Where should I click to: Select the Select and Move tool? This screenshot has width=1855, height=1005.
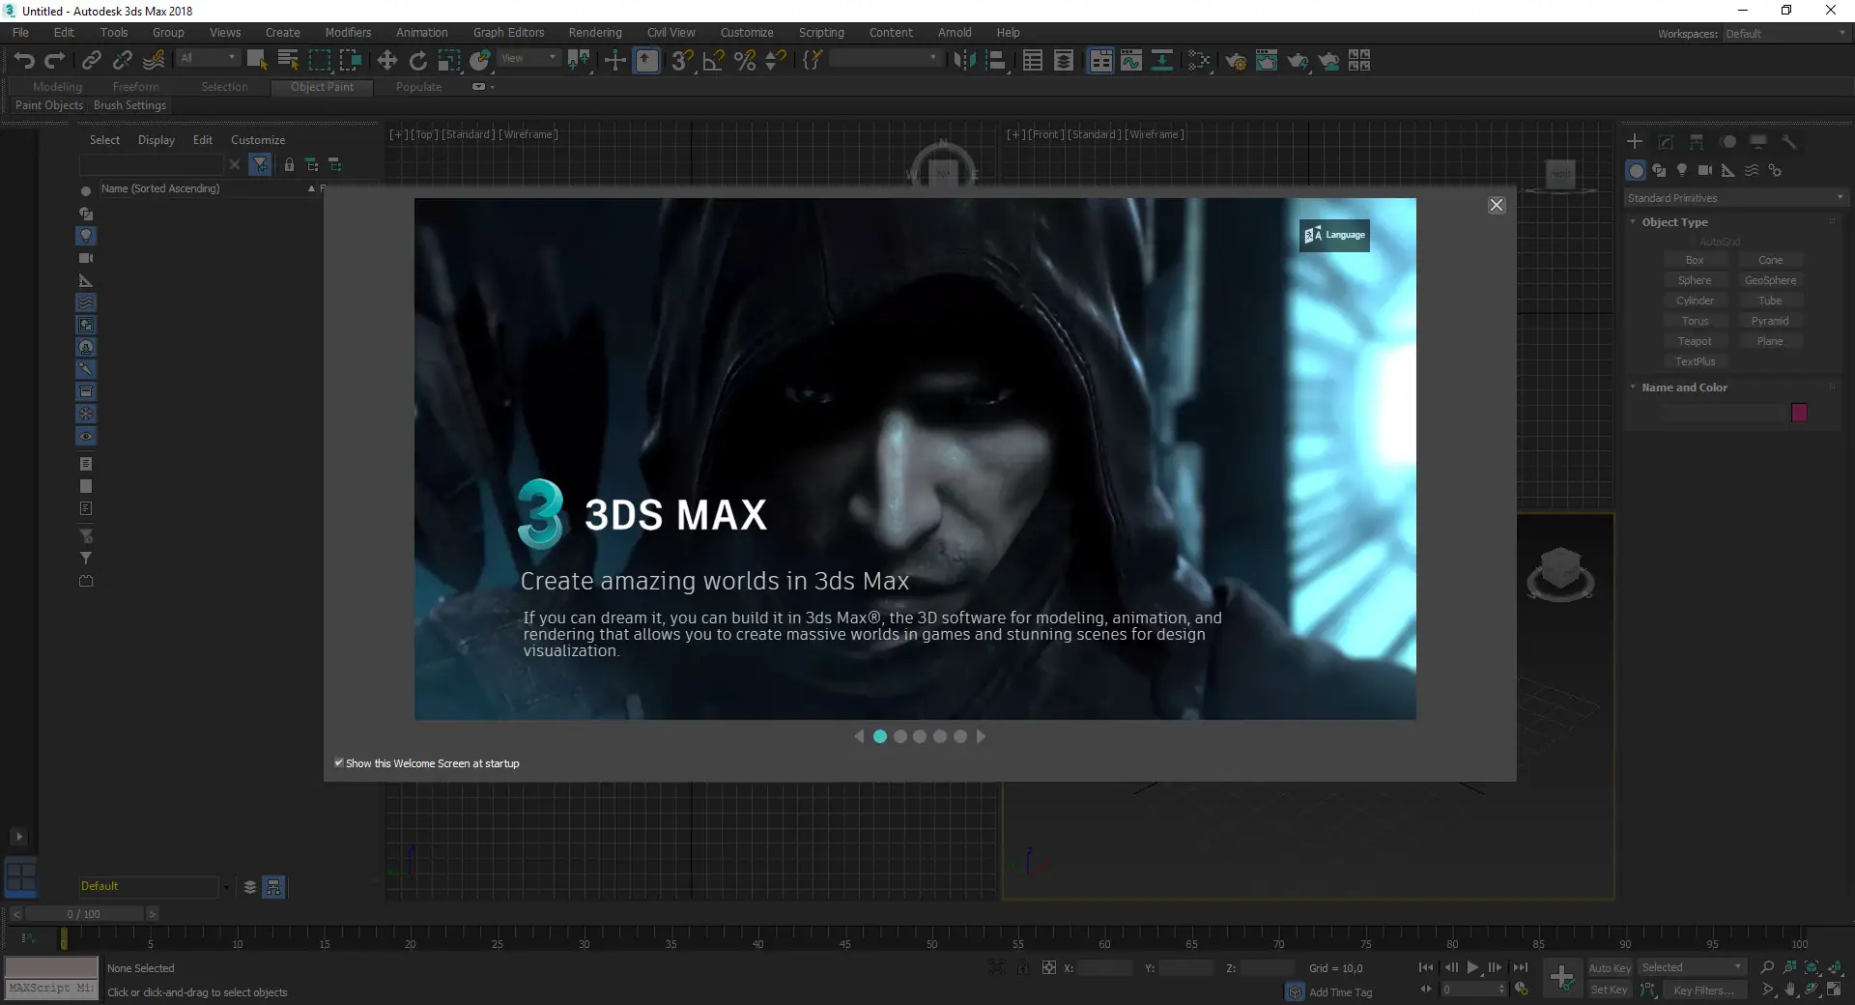coord(386,60)
